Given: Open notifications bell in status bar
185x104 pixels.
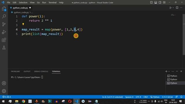Looking at the screenshot, I should click(x=181, y=97).
